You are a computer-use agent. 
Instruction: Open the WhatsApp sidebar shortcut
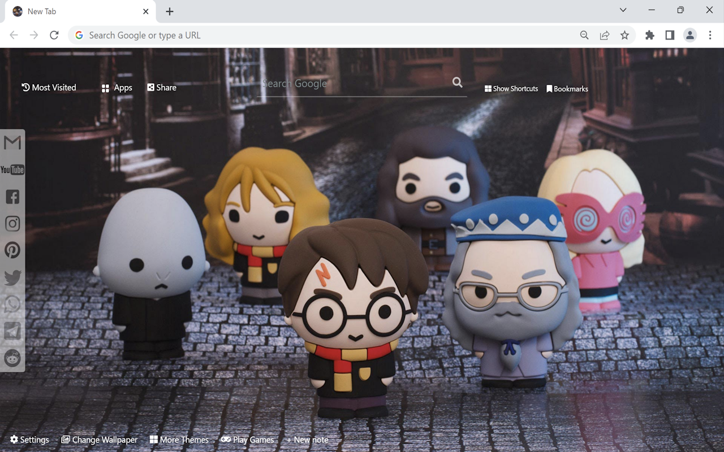12,304
